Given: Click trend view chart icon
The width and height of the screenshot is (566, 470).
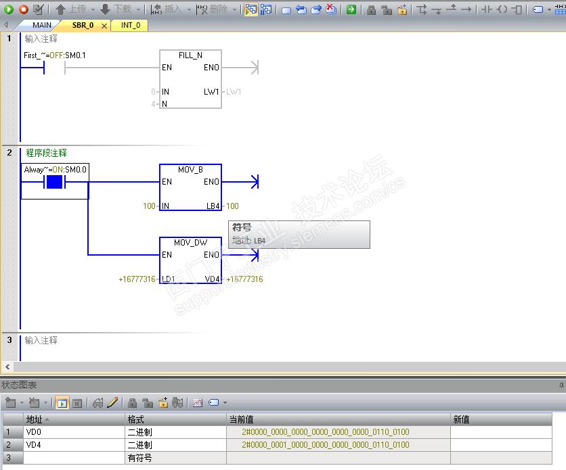Looking at the screenshot, I should [x=198, y=403].
